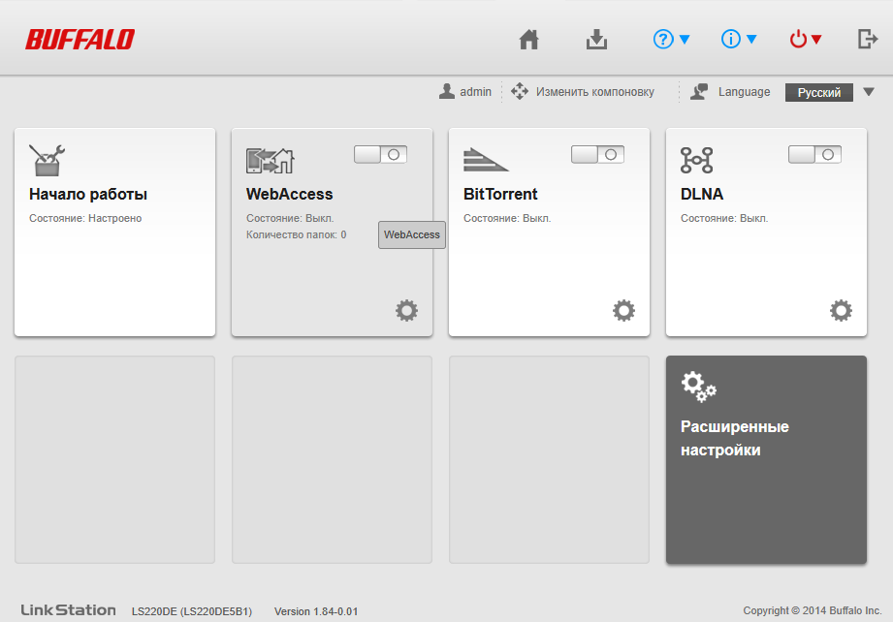Open the help question mark menu
Viewport: 893px width, 622px height.
tap(672, 40)
